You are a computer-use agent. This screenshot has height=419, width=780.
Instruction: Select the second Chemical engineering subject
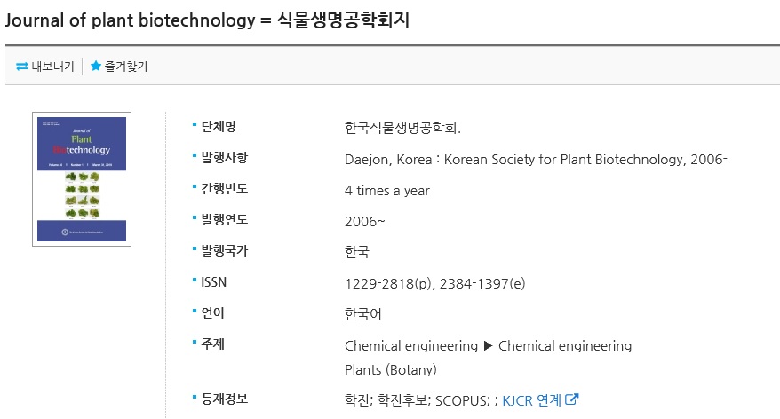tap(565, 345)
